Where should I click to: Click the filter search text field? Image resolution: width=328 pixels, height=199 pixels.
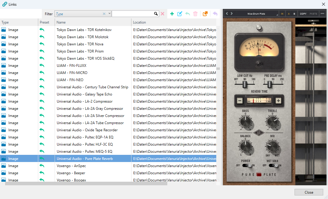[x=133, y=14]
